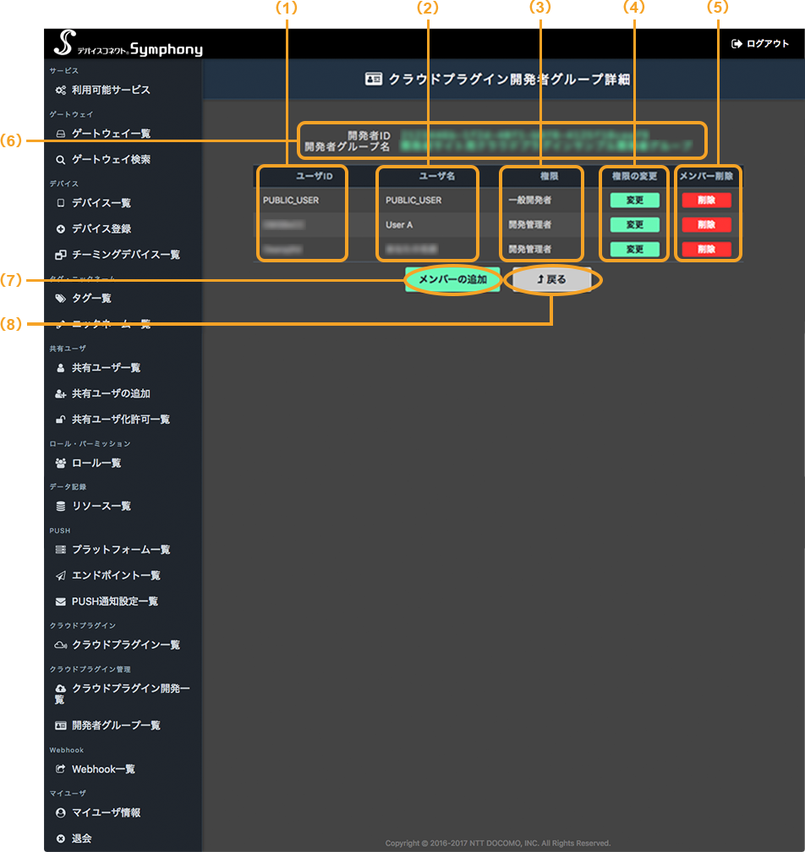Click the ユーザID column header

click(x=314, y=176)
